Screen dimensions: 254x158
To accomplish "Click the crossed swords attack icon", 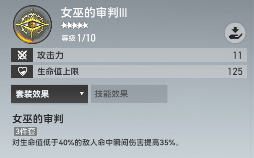I will (22, 55).
